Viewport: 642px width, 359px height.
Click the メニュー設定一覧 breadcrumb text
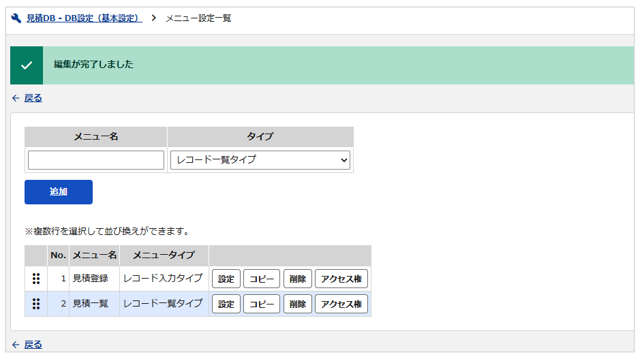click(x=198, y=18)
